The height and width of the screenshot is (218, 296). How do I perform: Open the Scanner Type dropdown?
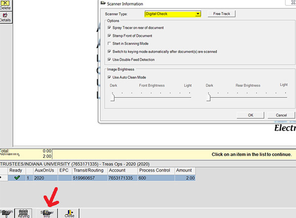(x=198, y=14)
